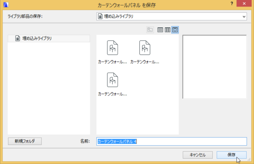Click the ARCHICAD app icon in title bar
The image size is (254, 164).
click(6, 4)
